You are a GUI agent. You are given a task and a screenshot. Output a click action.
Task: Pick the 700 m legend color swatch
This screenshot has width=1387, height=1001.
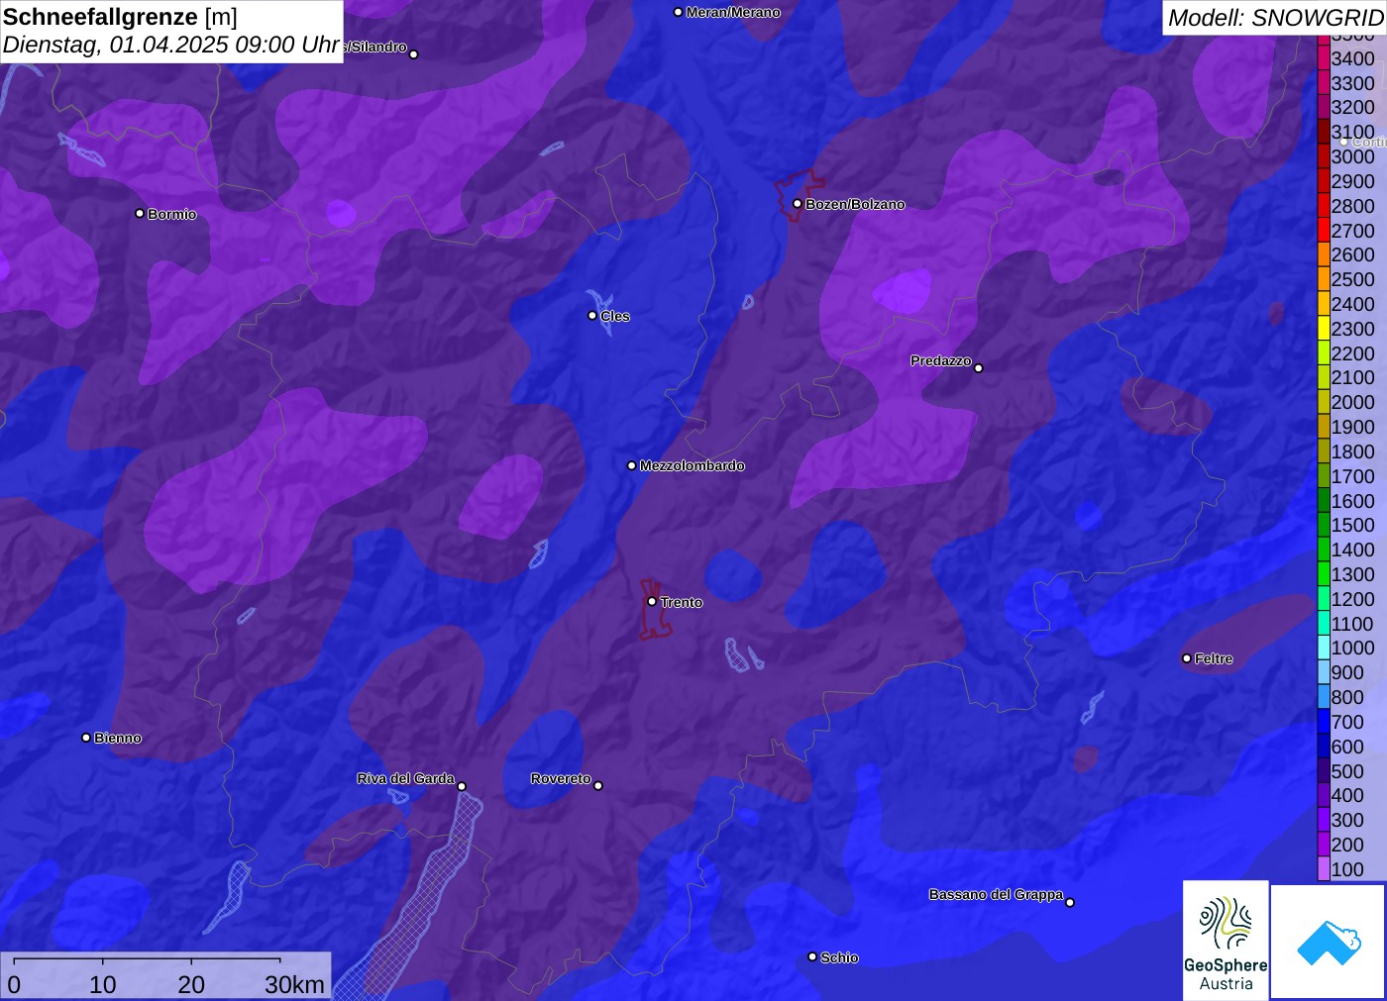(x=1324, y=722)
